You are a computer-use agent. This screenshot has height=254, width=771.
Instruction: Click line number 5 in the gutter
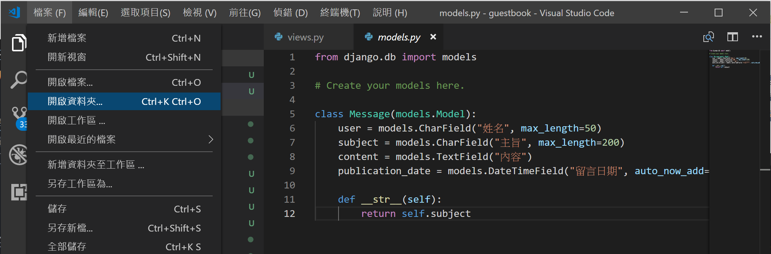pyautogui.click(x=292, y=114)
